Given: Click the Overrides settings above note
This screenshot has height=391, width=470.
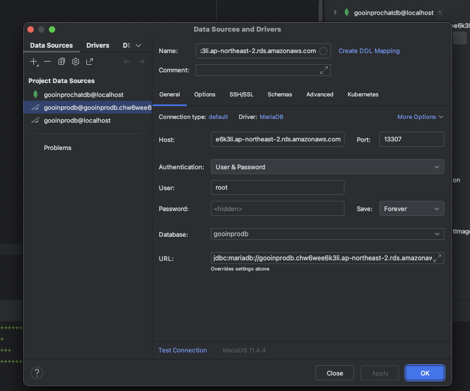Looking at the screenshot, I should coord(240,269).
